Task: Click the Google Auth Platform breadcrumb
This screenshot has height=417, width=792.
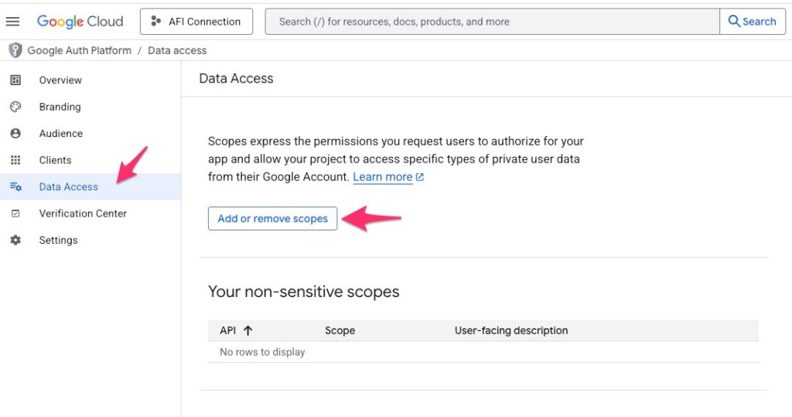Action: coord(79,50)
